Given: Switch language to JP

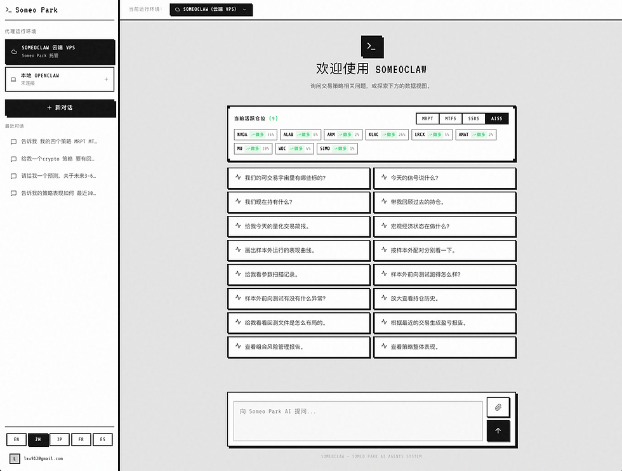Looking at the screenshot, I should tap(60, 440).
